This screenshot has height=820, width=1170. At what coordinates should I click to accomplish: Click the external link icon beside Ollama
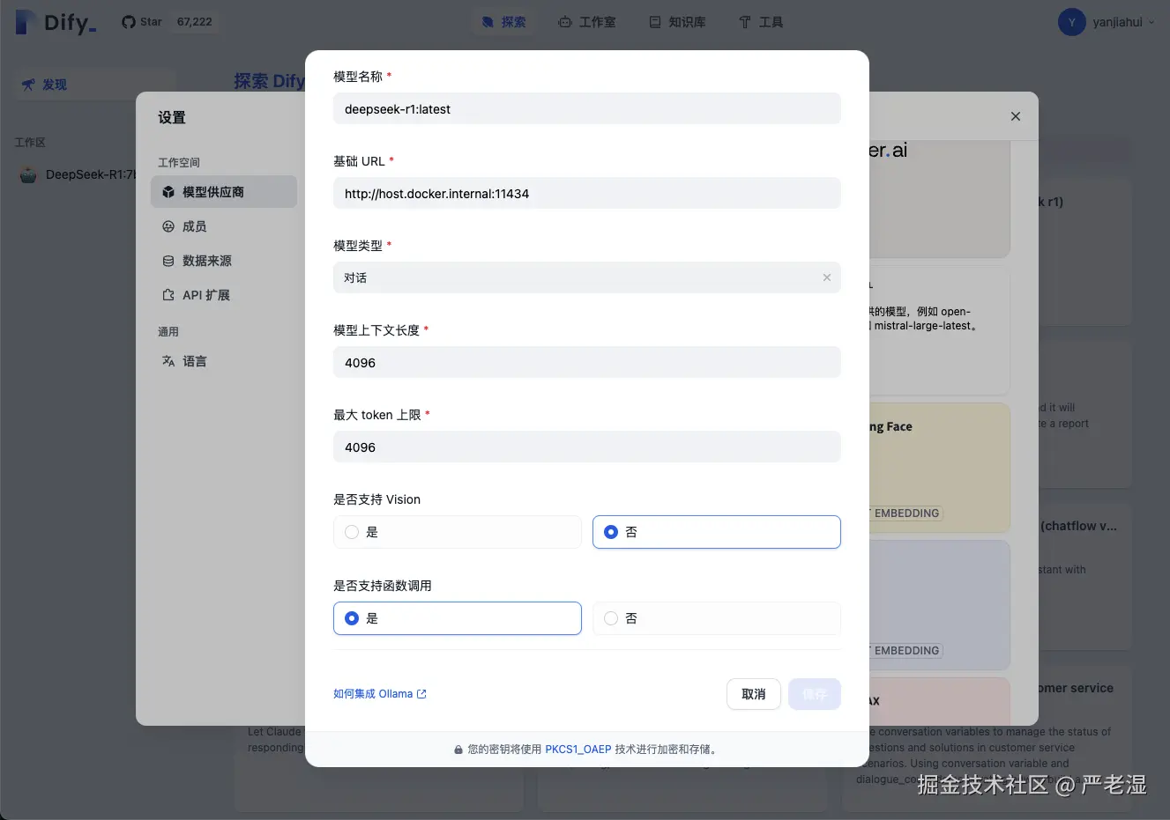(421, 694)
